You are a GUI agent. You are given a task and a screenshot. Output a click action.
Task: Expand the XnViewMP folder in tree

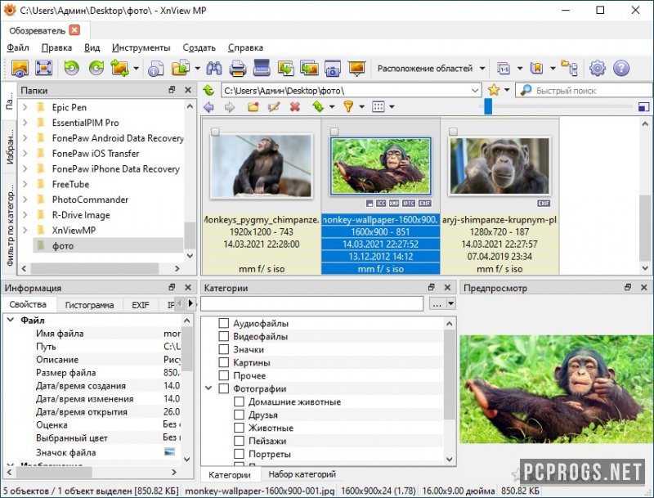coord(25,231)
